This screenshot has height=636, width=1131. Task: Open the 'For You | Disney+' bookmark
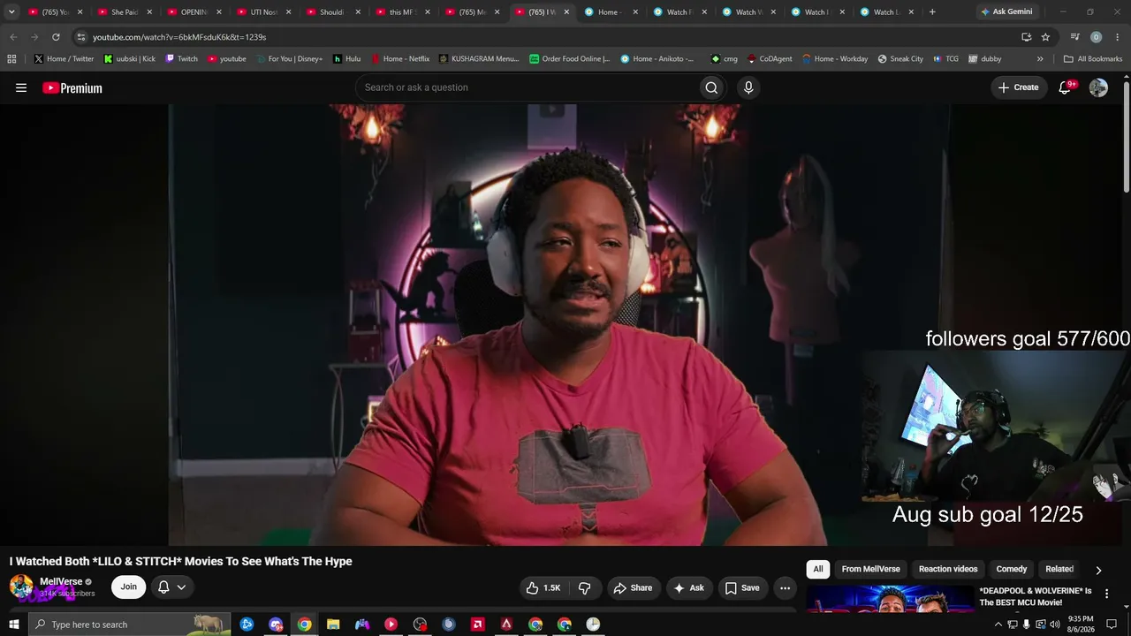click(289, 59)
